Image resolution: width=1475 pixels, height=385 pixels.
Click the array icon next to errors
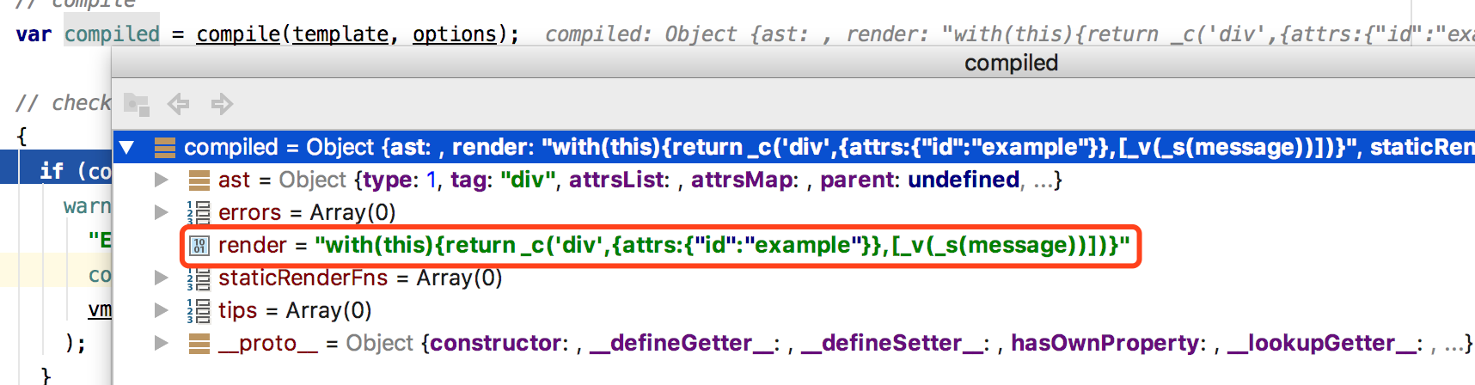199,212
